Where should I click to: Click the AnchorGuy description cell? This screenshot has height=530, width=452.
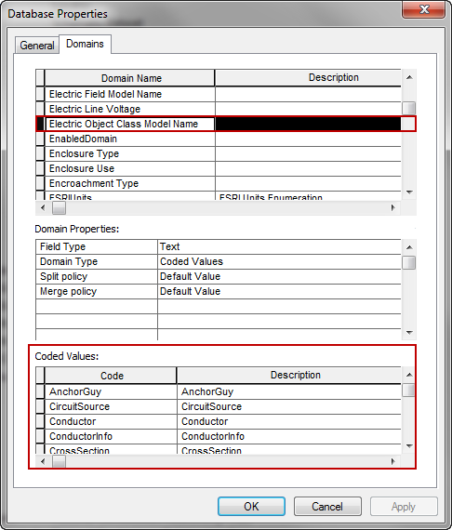(x=289, y=391)
